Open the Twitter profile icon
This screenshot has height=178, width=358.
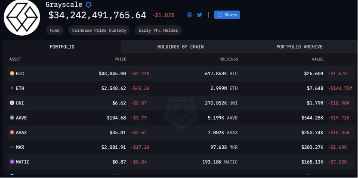pyautogui.click(x=200, y=15)
